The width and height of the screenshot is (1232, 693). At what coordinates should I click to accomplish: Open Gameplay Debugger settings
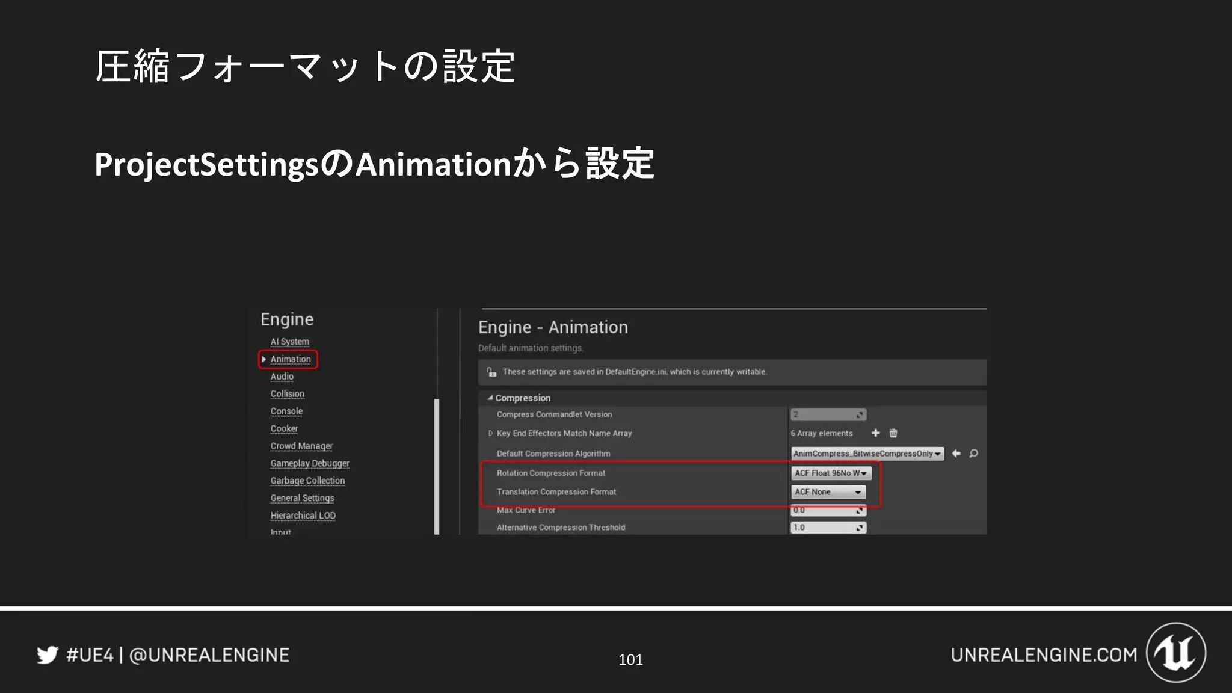310,464
